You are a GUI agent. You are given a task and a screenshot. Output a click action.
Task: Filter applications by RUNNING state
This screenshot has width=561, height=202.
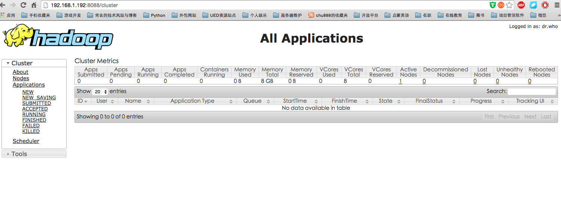click(34, 115)
